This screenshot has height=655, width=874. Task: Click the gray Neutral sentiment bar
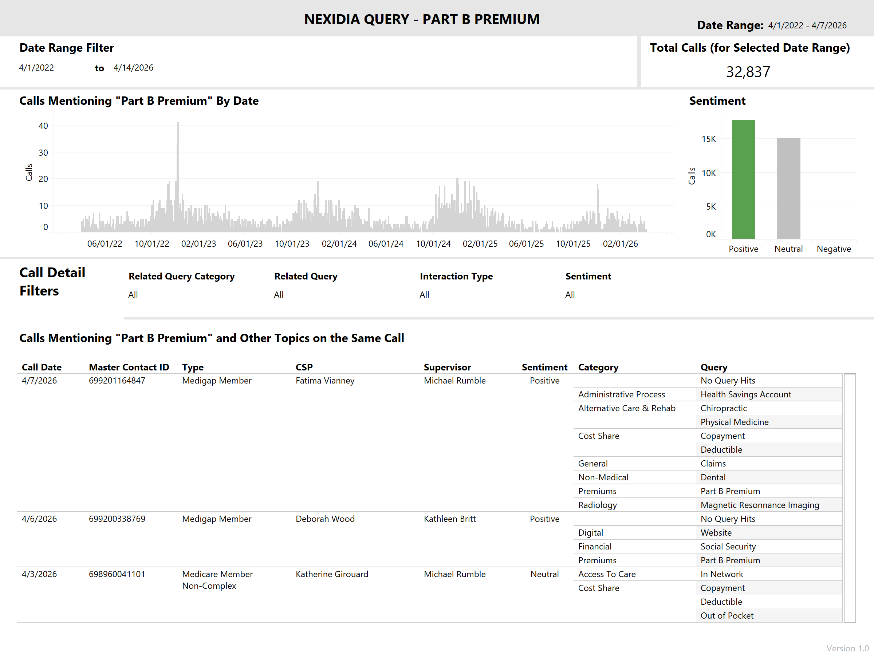click(x=788, y=189)
